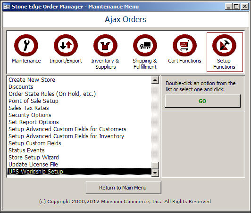Choose Shipping & Fulfillment truck icon
The height and width of the screenshot is (213, 251).
145,46
